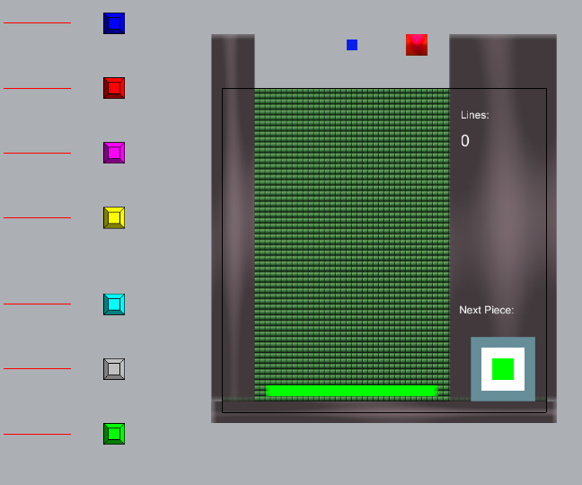
Task: Select the blue beveled block sprite
Action: (x=114, y=23)
